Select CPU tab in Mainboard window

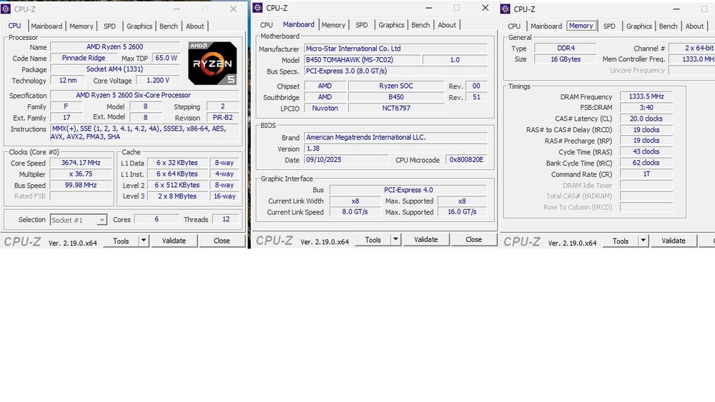tap(266, 25)
